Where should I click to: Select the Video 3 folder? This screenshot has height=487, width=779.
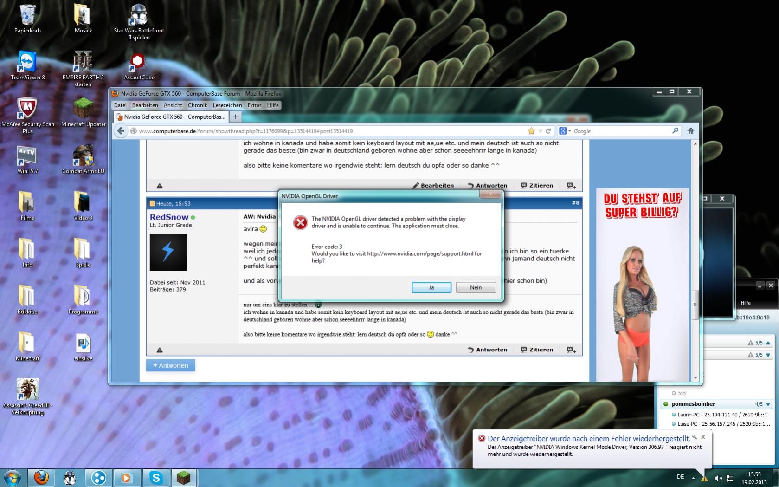83,206
